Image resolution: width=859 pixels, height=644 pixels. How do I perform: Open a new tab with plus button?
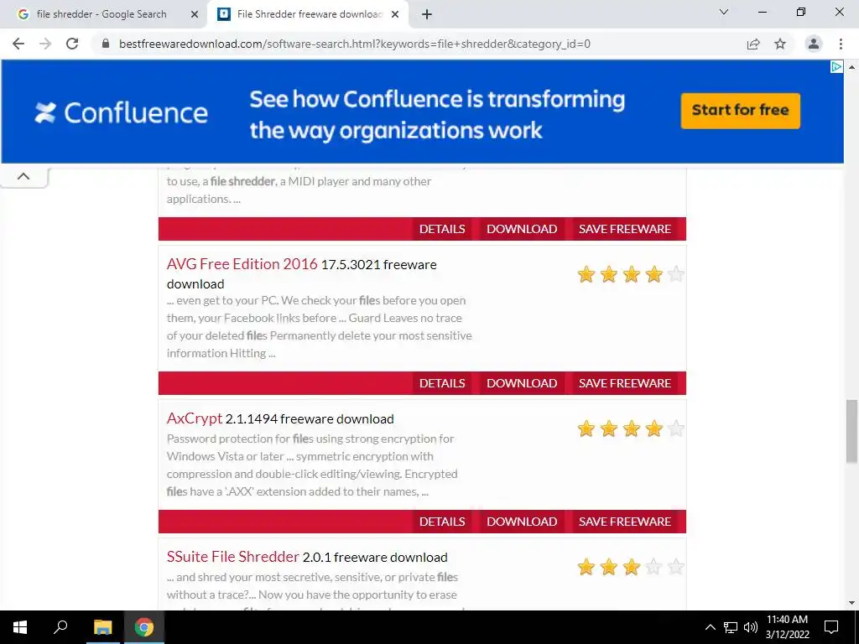pos(427,14)
